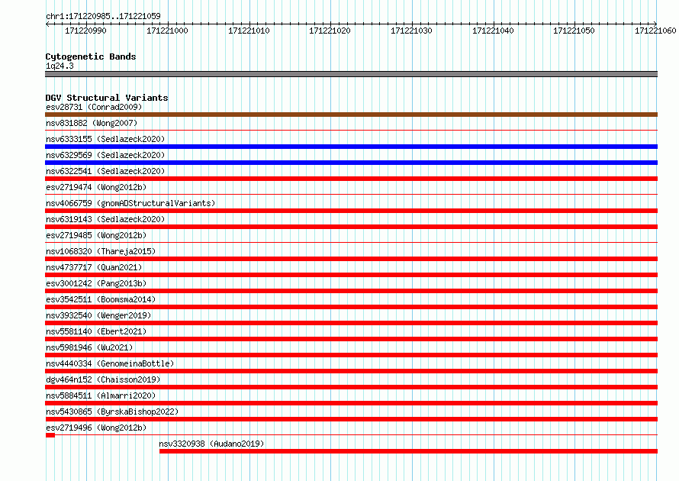Open nsv6322541 (Sedlazeck2020) variant label
Screen dimensions: 679x481
105,171
